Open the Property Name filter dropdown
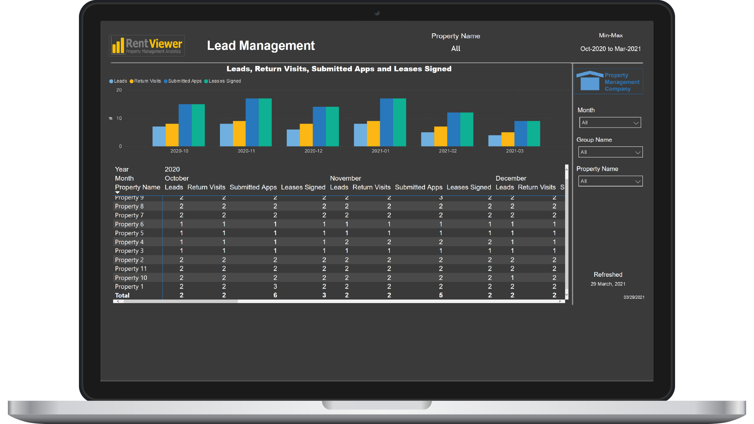754x424 pixels. point(610,181)
